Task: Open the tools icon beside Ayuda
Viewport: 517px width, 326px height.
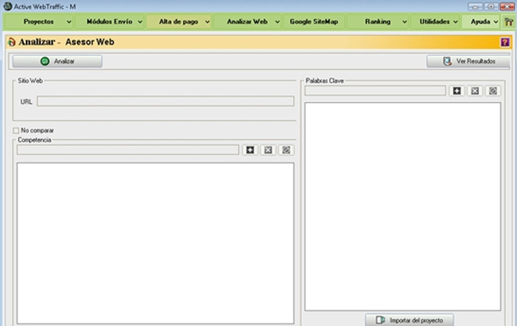Action: 509,22
